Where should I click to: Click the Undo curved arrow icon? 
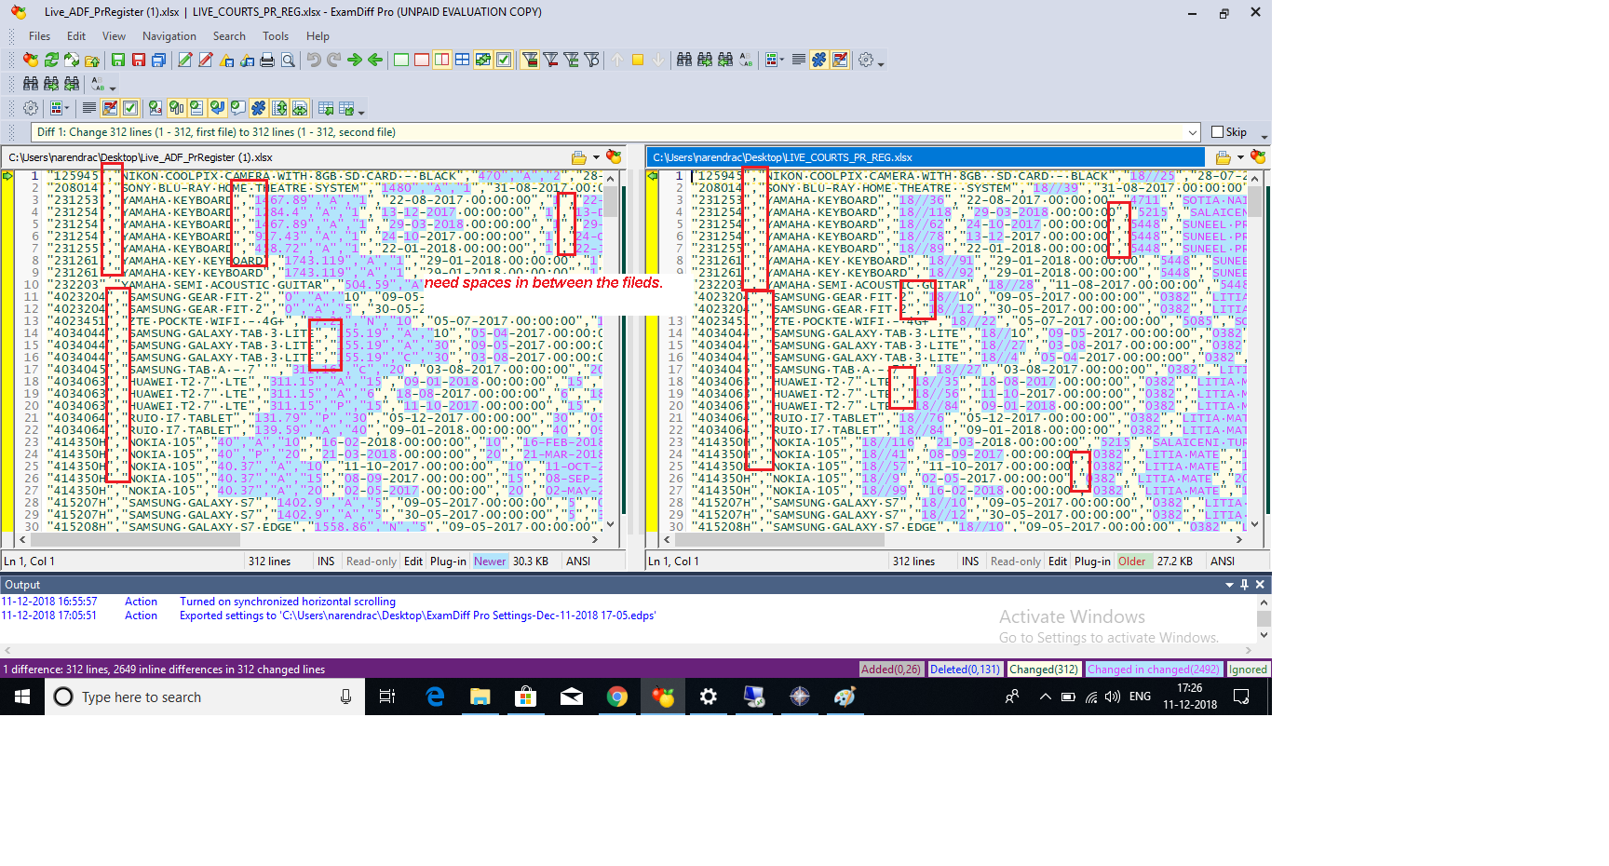314,60
